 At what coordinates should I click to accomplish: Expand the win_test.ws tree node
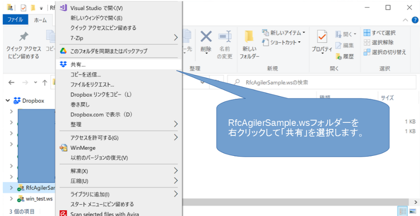point(11,199)
